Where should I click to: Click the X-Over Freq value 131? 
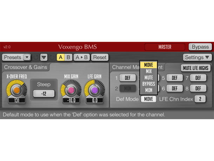pyautogui.click(x=16, y=101)
